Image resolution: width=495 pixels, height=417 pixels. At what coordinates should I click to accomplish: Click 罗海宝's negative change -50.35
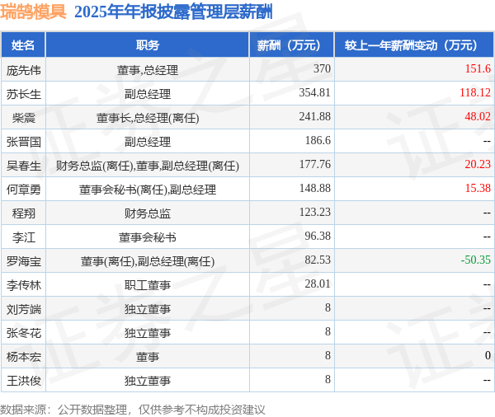click(x=476, y=260)
